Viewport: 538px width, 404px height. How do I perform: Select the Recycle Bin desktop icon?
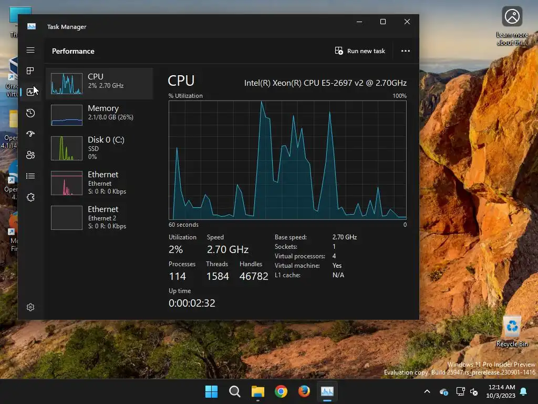pos(512,332)
